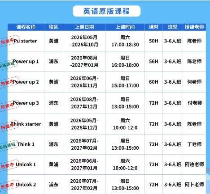Open the Pu starter course name
This screenshot has height=194, width=210.
pyautogui.click(x=25, y=41)
